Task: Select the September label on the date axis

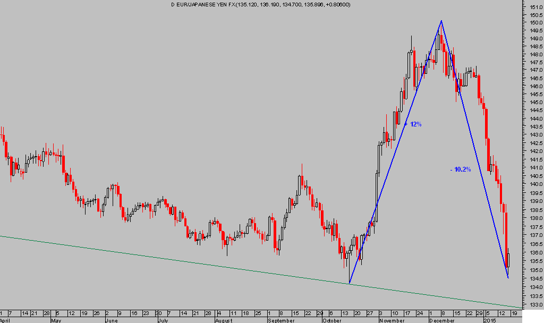Action: (x=279, y=320)
